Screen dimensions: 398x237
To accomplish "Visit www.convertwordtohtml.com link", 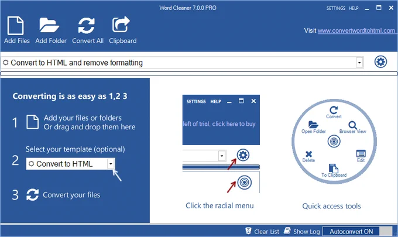I will click(x=356, y=30).
